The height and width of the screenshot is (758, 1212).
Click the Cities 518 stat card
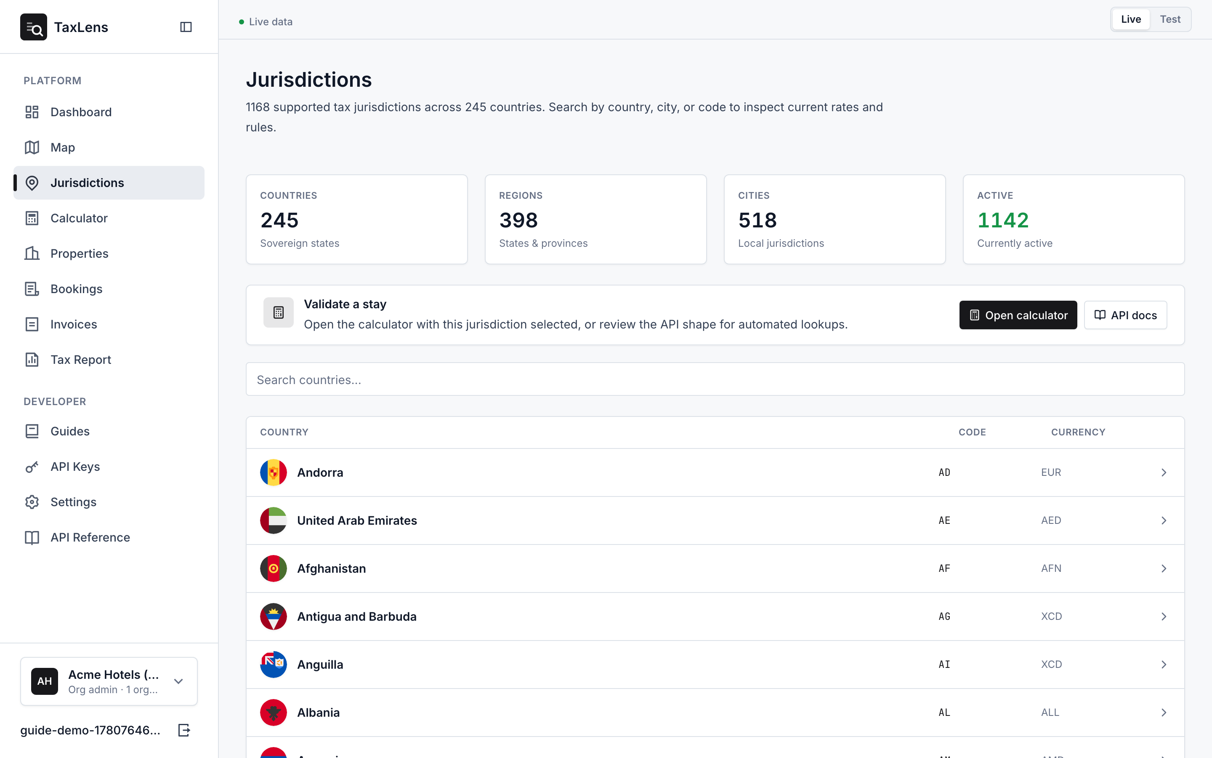pos(835,219)
